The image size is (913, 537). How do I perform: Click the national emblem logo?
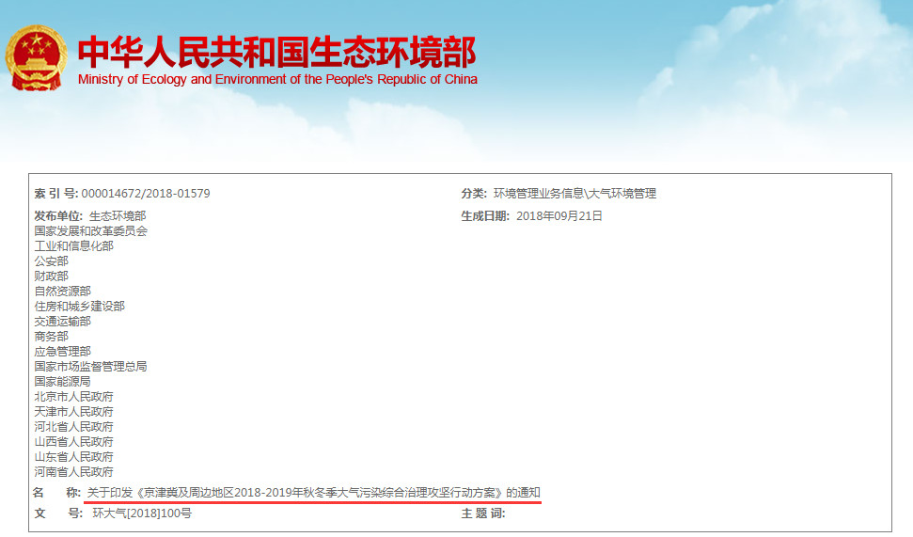pyautogui.click(x=36, y=57)
